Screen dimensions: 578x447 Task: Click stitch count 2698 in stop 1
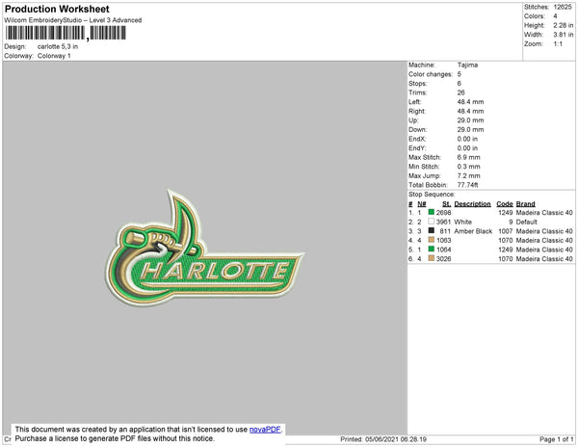pos(443,213)
